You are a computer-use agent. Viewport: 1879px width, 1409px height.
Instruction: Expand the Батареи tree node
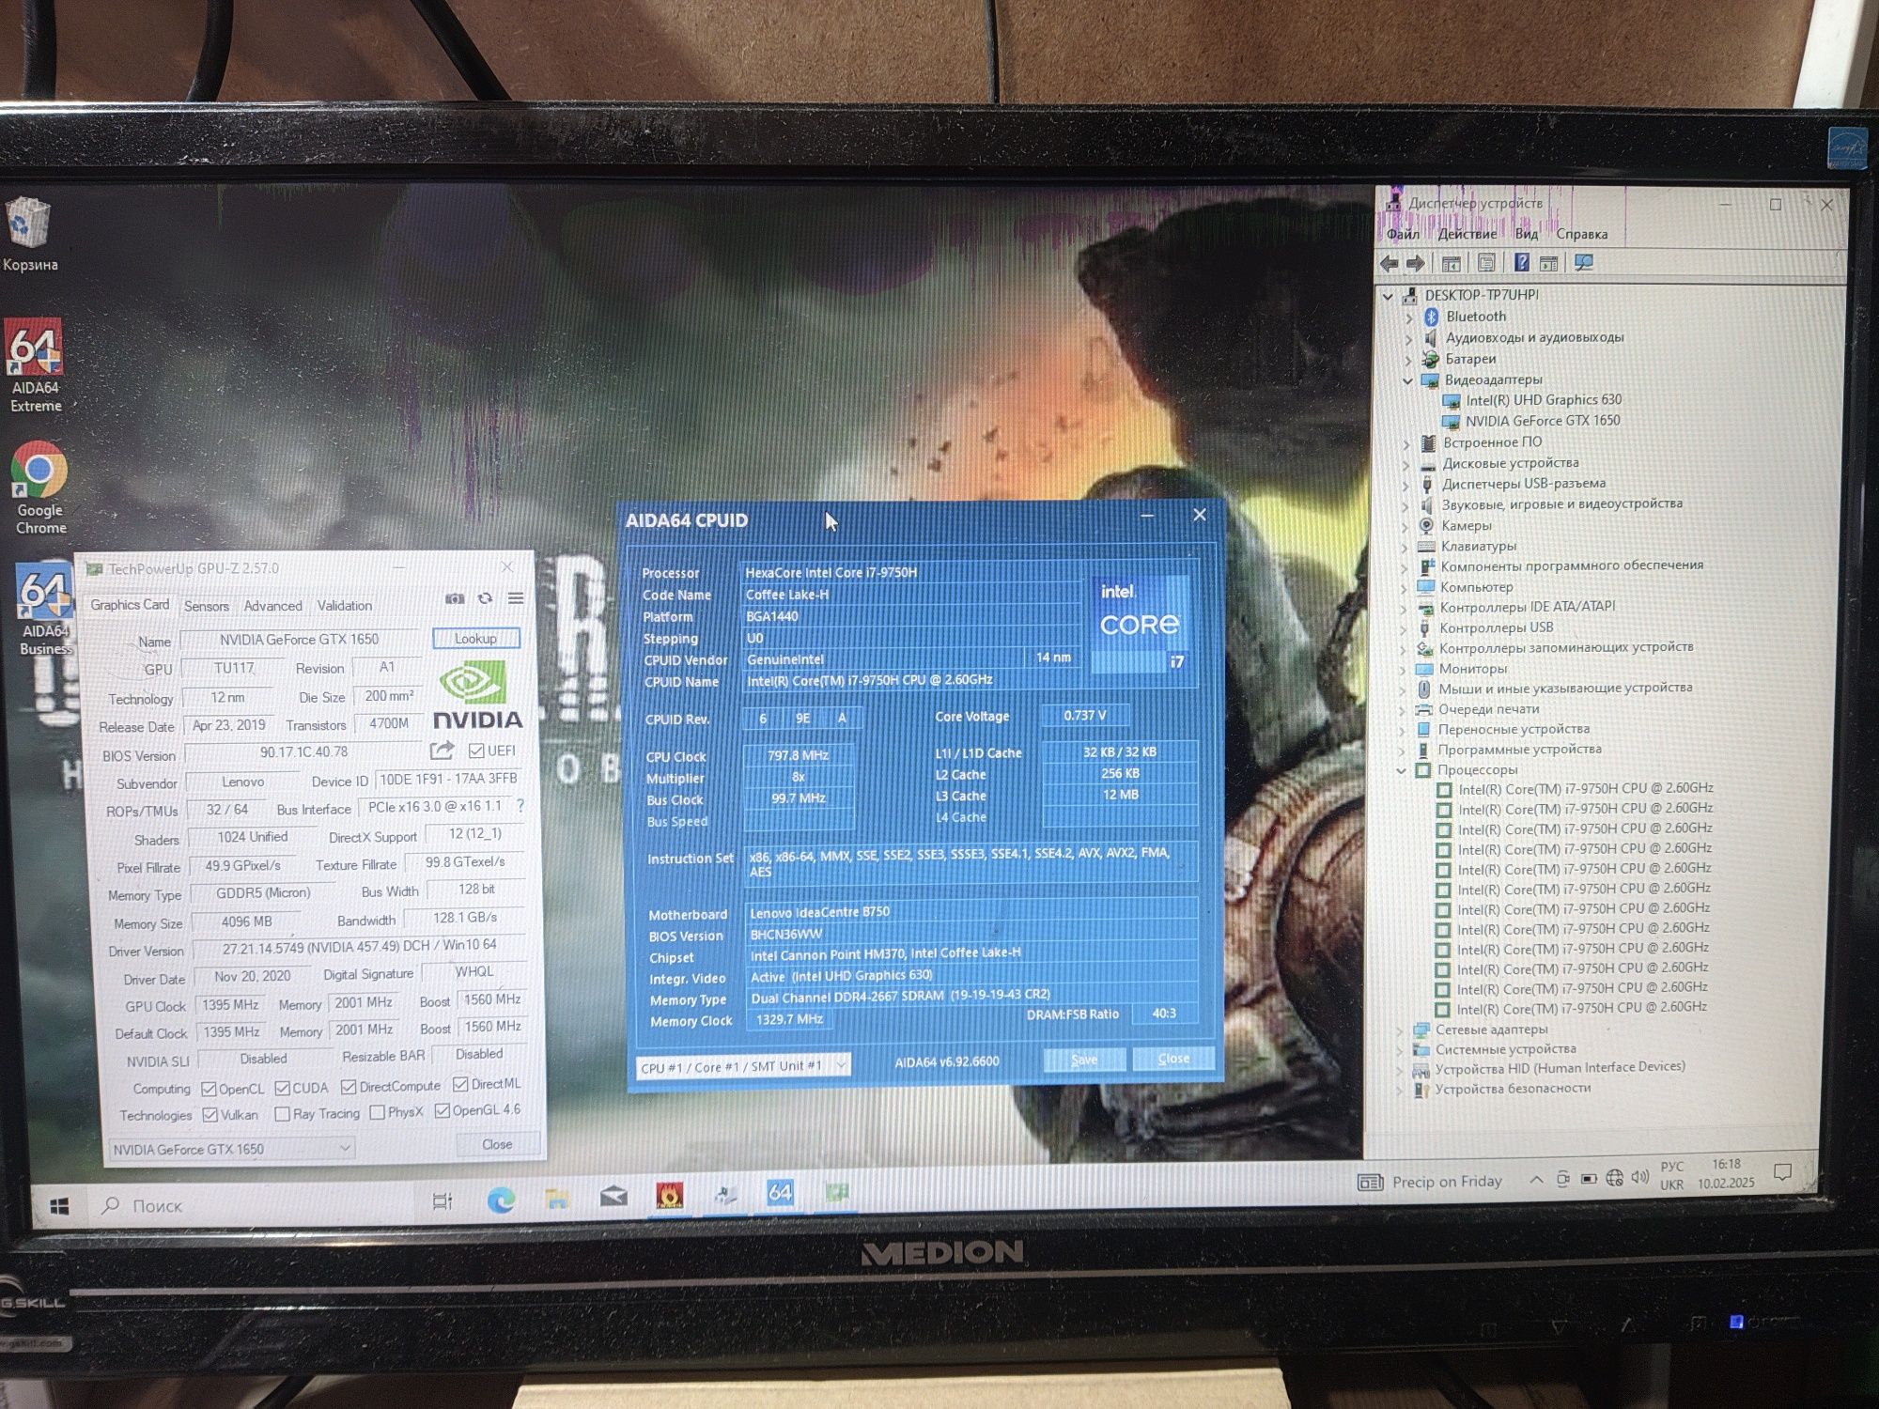(x=1407, y=360)
